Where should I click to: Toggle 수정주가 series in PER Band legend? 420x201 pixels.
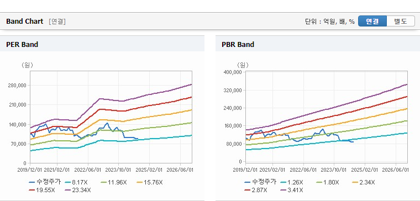click(x=45, y=182)
